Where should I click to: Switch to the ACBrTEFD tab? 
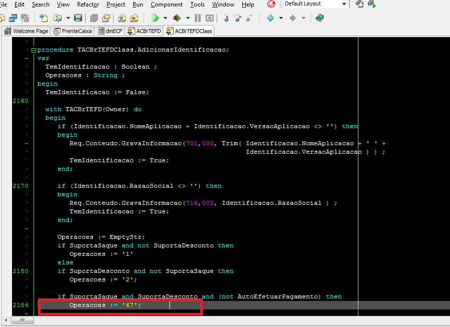coord(144,31)
